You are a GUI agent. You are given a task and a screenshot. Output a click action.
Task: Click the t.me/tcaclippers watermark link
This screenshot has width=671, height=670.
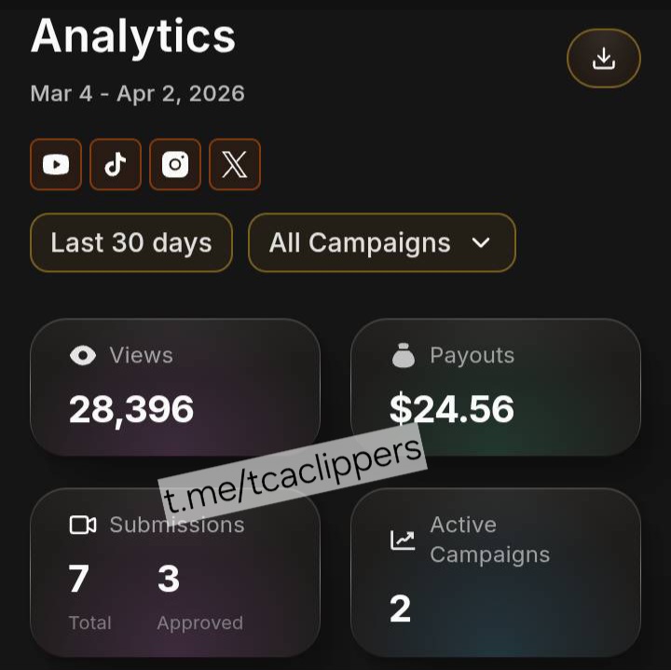click(294, 473)
